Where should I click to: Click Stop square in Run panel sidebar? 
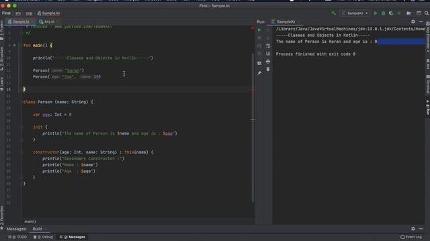pos(259,37)
